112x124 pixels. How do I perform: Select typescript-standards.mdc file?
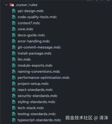(x=39, y=120)
